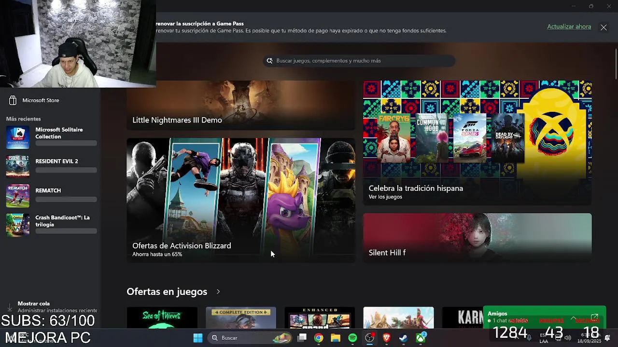Image resolution: width=618 pixels, height=347 pixels.
Task: Open Crash Bandicoot: La trilogía from recents
Action: point(51,225)
